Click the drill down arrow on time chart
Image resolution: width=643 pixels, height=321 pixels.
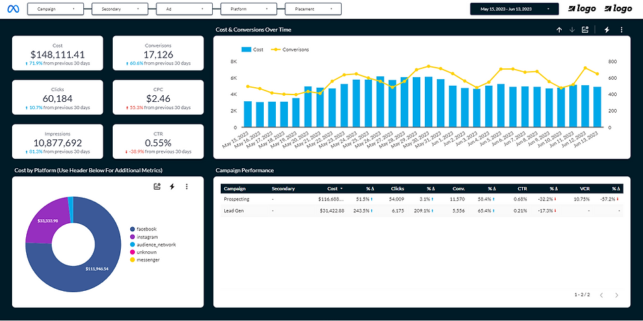[x=572, y=30]
